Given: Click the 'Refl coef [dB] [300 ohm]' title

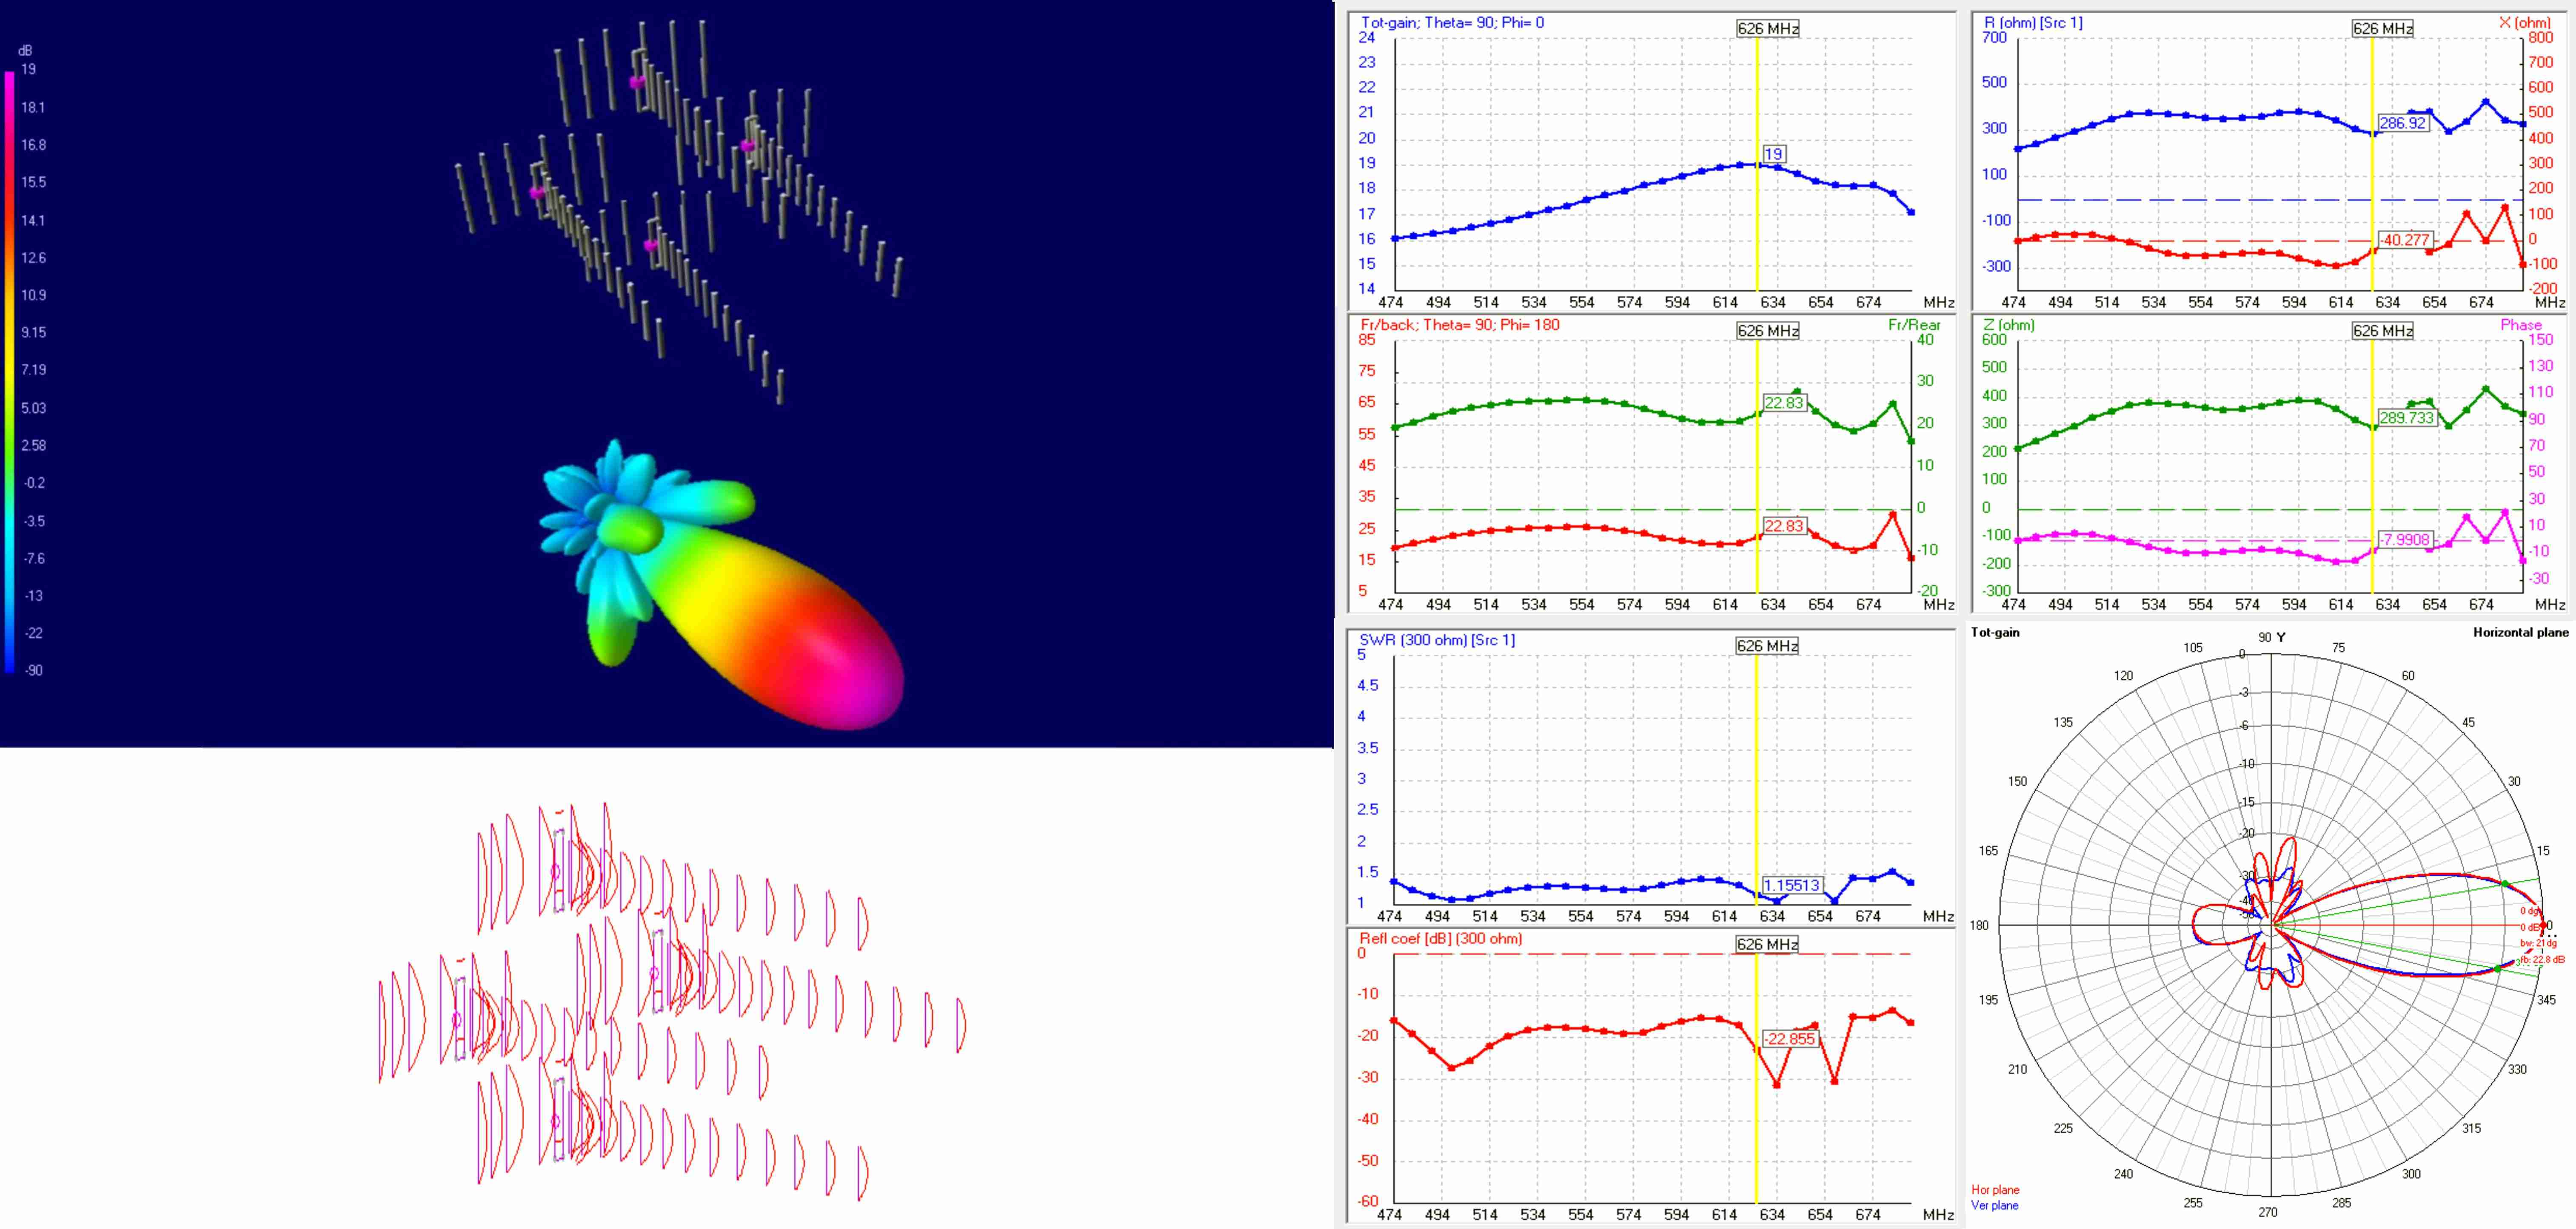Looking at the screenshot, I should click(x=1441, y=938).
